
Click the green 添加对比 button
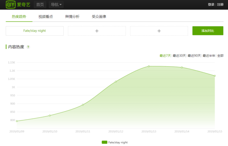(208, 31)
